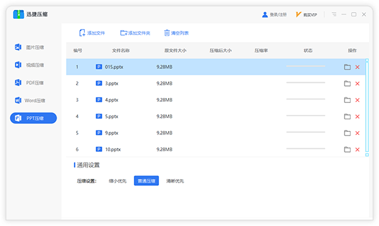Click the 添加文件夹 add folder icon
The height and width of the screenshot is (226, 379).
pos(124,33)
